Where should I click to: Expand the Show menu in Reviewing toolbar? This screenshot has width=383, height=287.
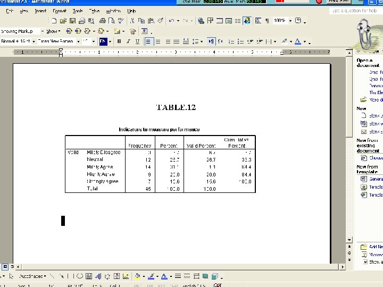pos(53,31)
